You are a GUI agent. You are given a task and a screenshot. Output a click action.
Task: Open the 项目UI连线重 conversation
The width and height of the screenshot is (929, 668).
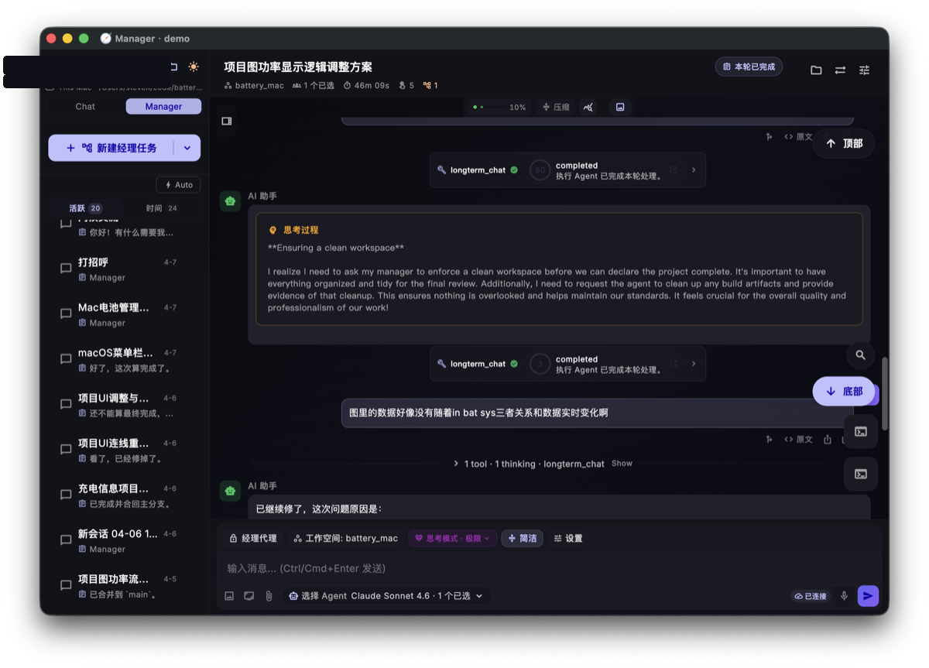(x=124, y=450)
